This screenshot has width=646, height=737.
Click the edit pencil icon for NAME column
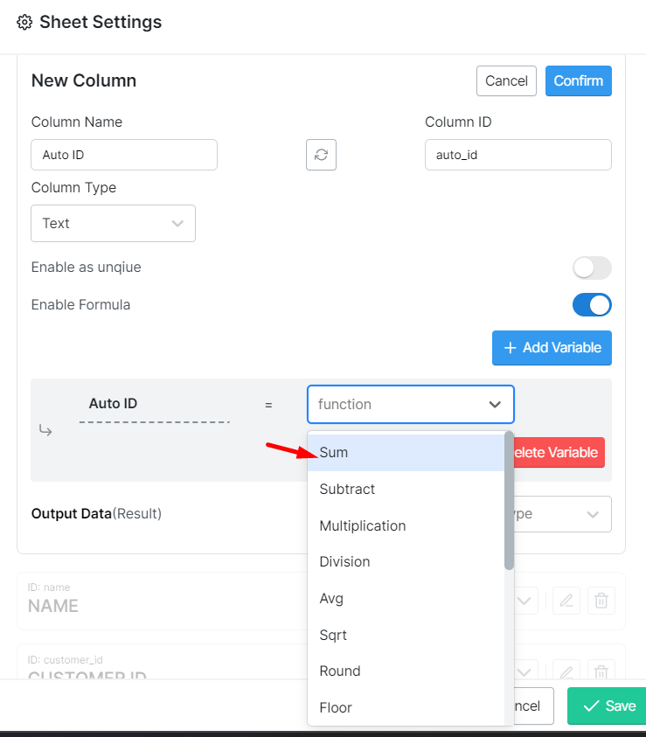[566, 601]
